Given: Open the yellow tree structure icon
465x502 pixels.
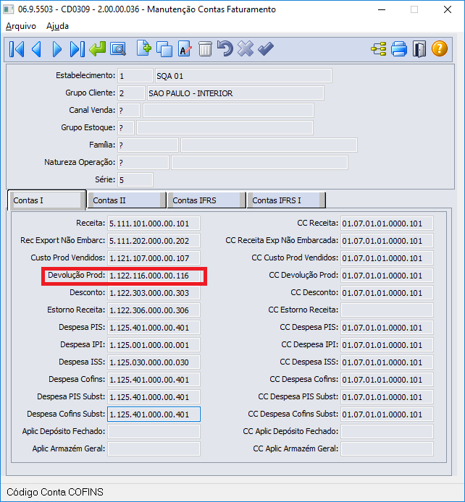Looking at the screenshot, I should coord(379,49).
